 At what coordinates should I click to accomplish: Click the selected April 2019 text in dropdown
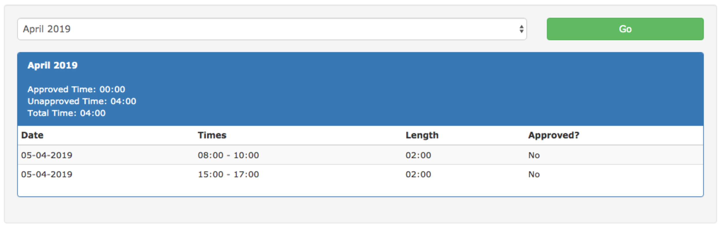pos(47,29)
